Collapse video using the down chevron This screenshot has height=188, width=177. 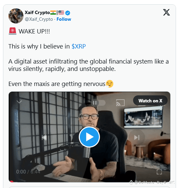19,102
